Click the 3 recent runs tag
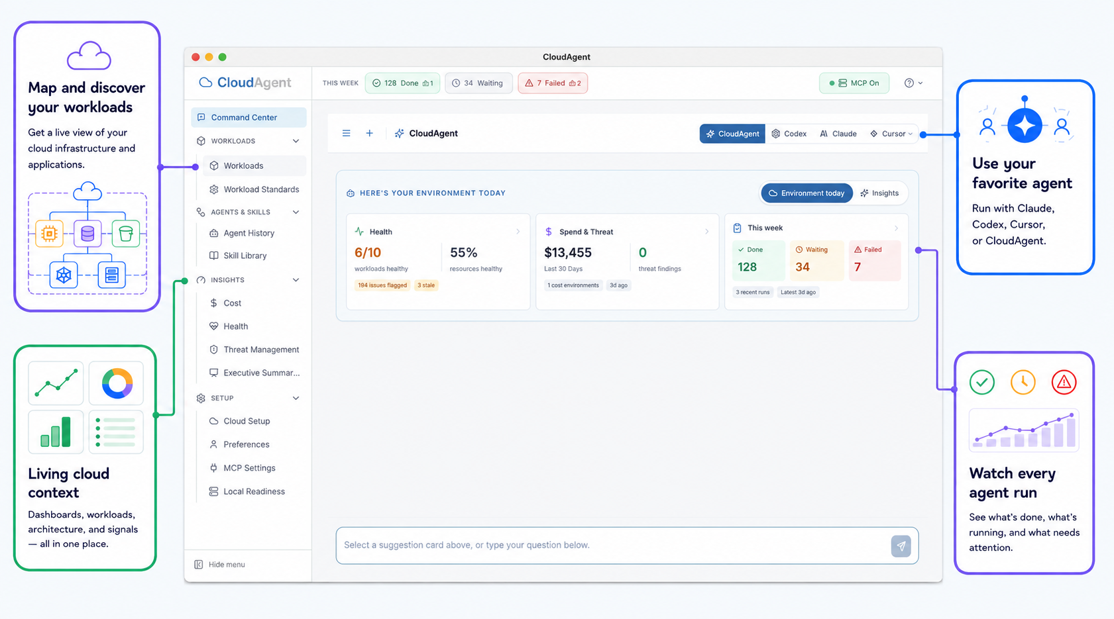The height and width of the screenshot is (619, 1114). (753, 292)
